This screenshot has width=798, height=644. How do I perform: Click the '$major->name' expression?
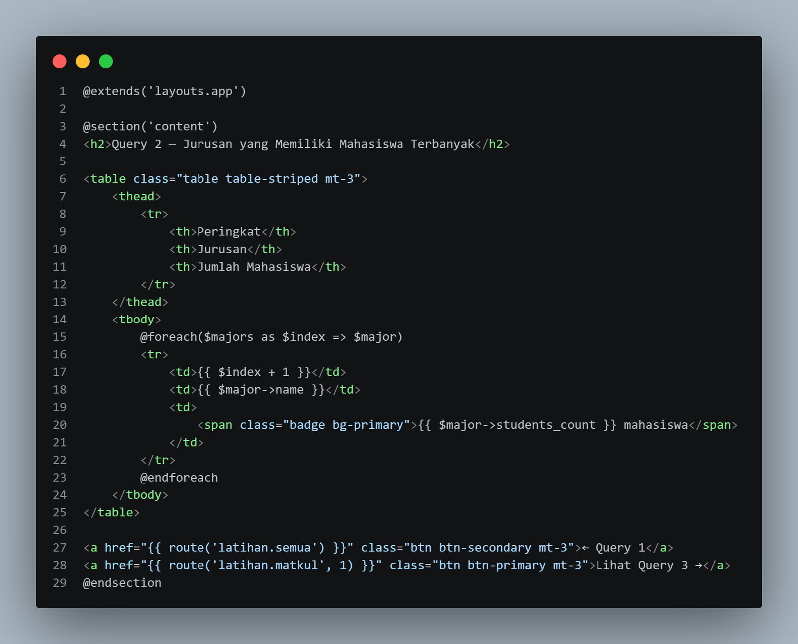click(261, 390)
